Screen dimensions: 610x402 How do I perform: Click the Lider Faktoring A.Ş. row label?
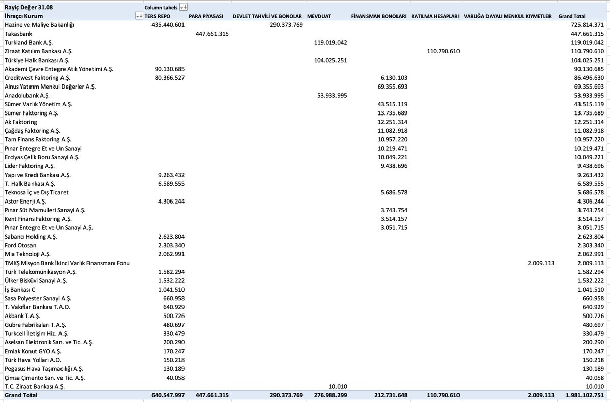(x=29, y=166)
